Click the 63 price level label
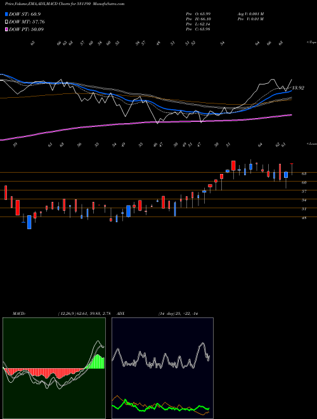317x419 pixels. coord(304,174)
